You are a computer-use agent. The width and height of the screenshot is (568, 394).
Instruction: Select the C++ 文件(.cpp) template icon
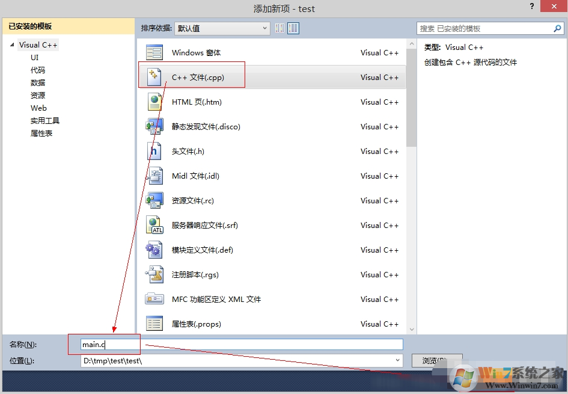pyautogui.click(x=154, y=77)
